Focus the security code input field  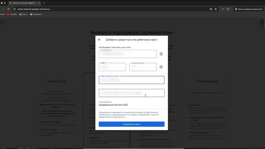[143, 67]
